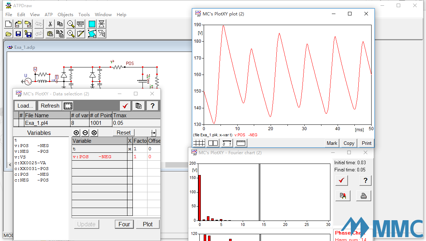The height and width of the screenshot is (241, 426).
Task: Click the rotate icon in ATPDraw toolbar
Action: click(x=102, y=34)
